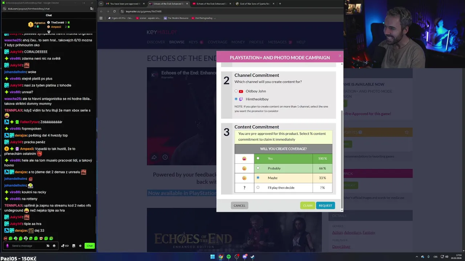Open the Deep Silver publisher link

tap(341, 246)
